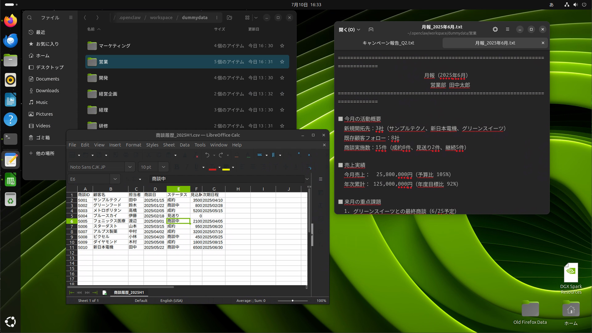Open the Name Box dropdown
Image resolution: width=592 pixels, height=333 pixels.
click(115, 179)
